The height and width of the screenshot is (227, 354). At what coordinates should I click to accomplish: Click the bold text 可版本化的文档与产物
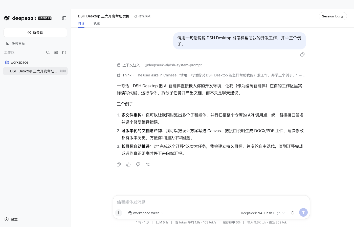tap(142, 131)
